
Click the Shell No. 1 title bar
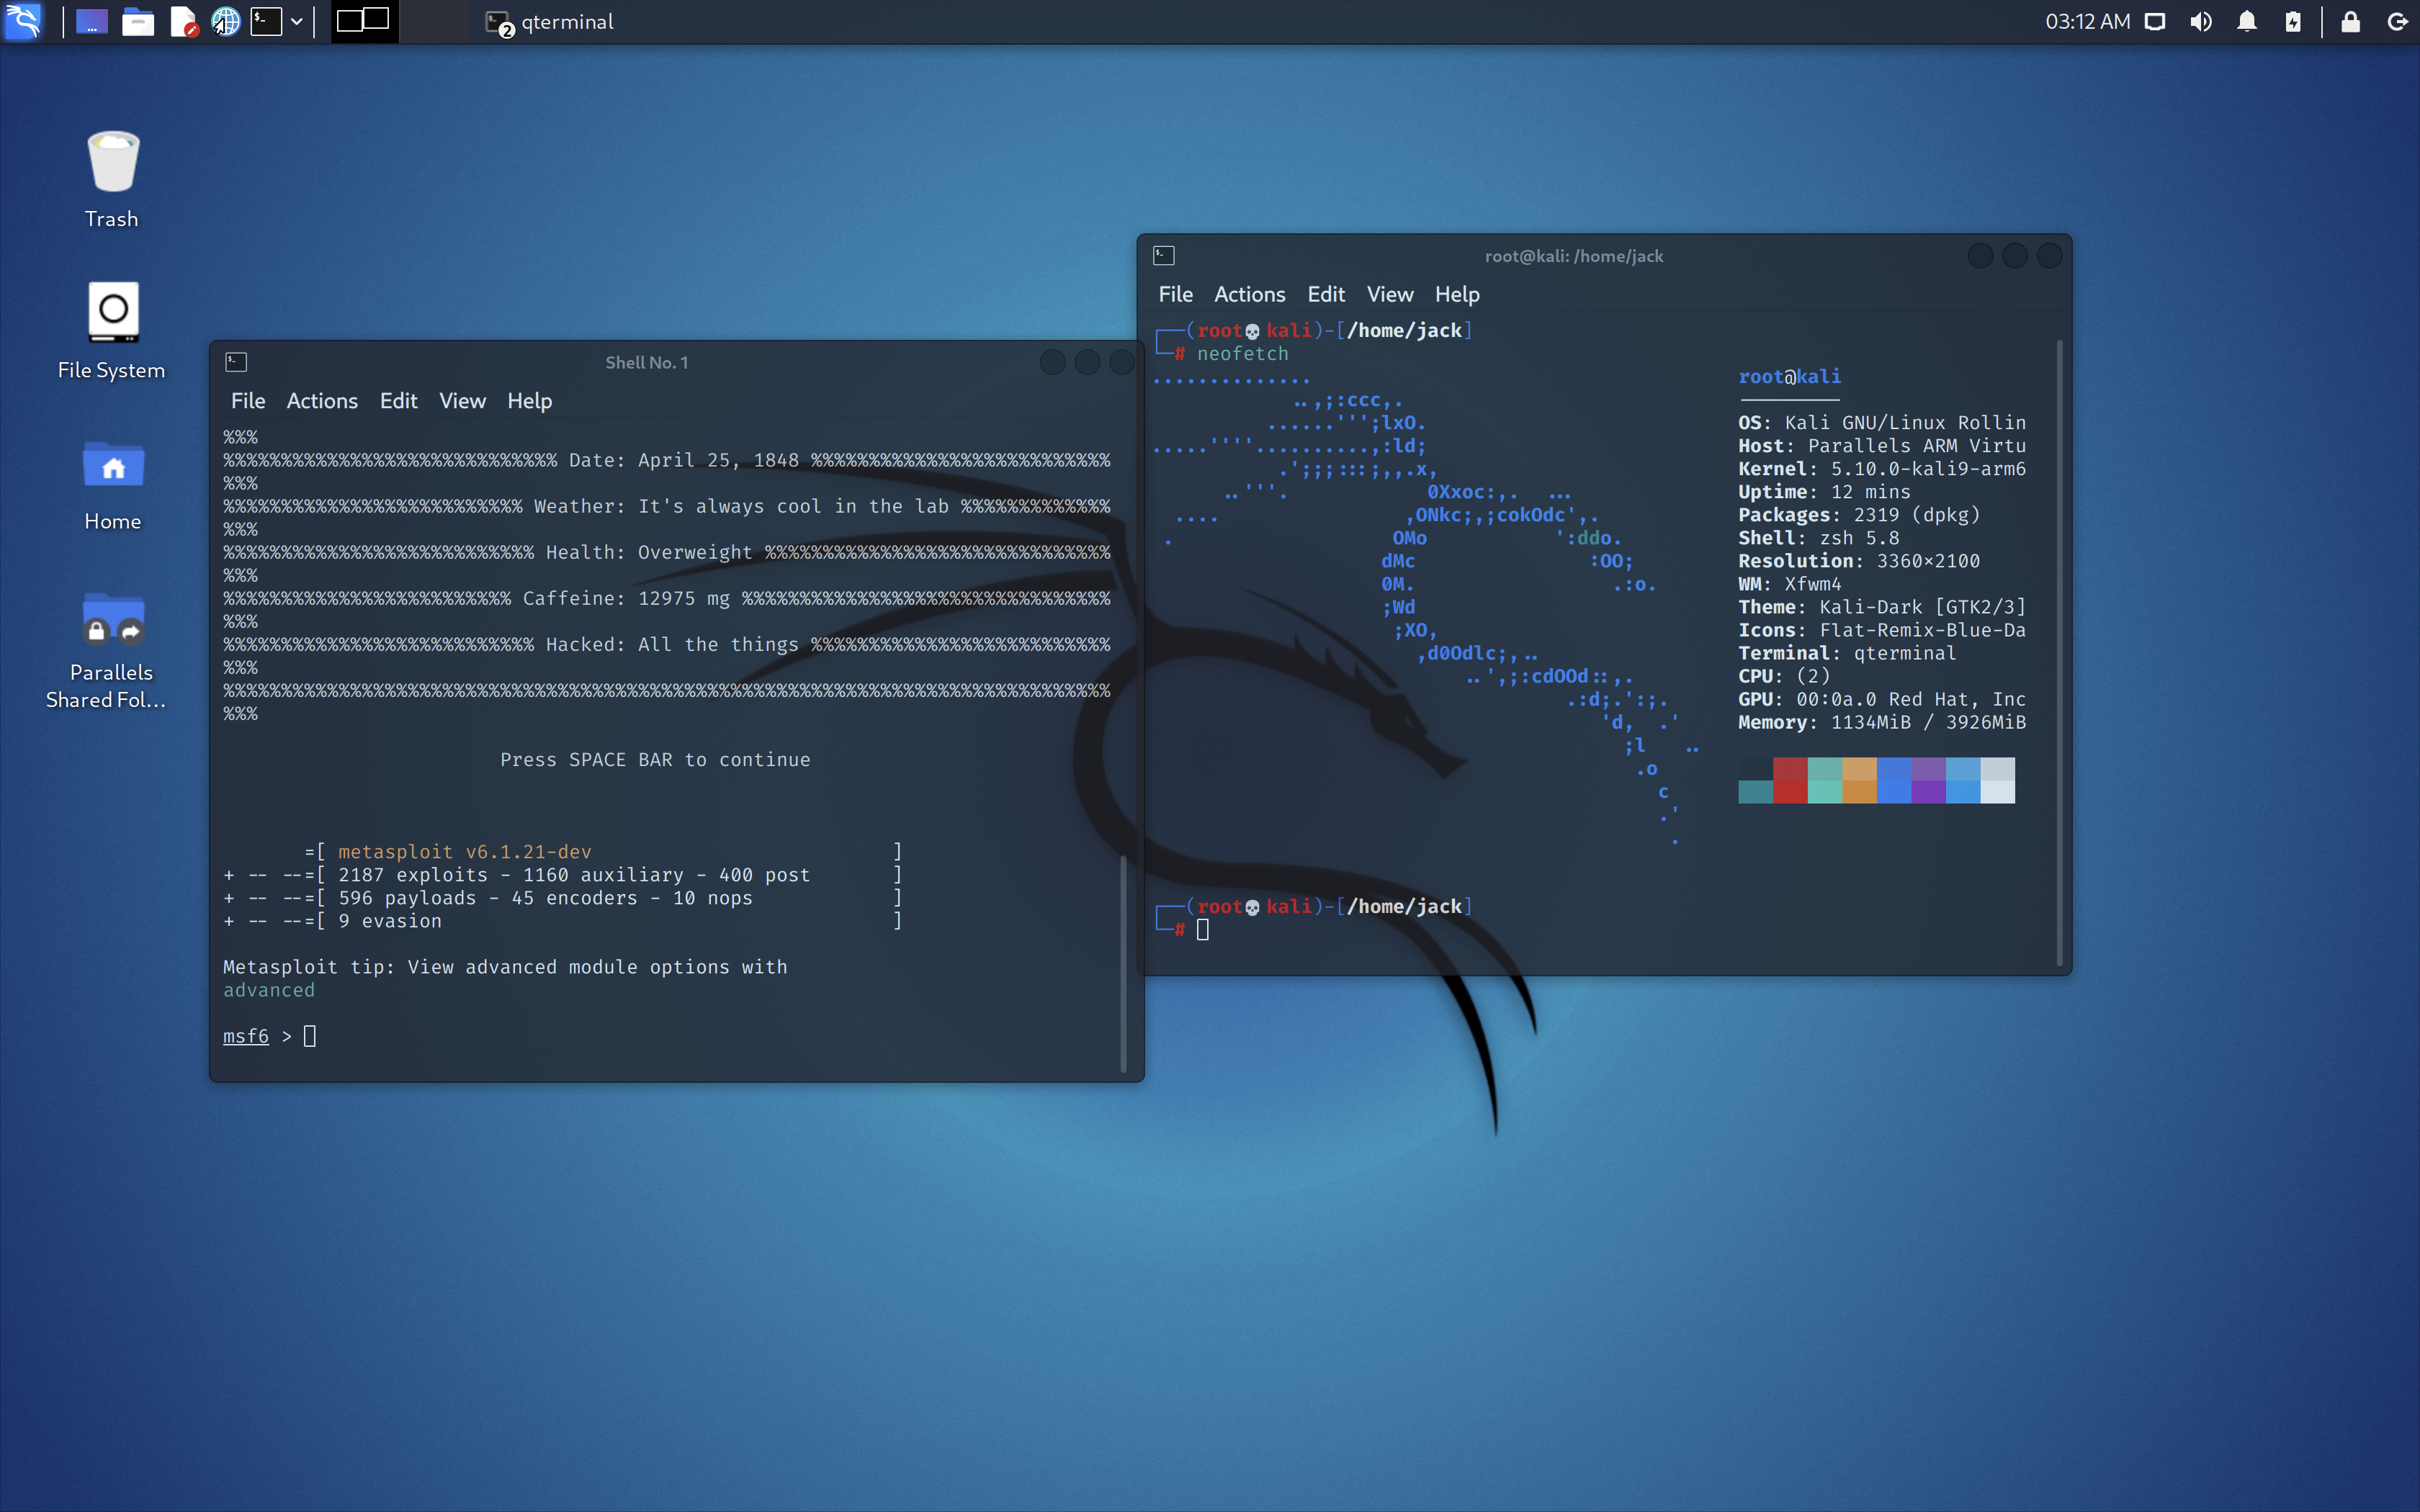click(647, 362)
